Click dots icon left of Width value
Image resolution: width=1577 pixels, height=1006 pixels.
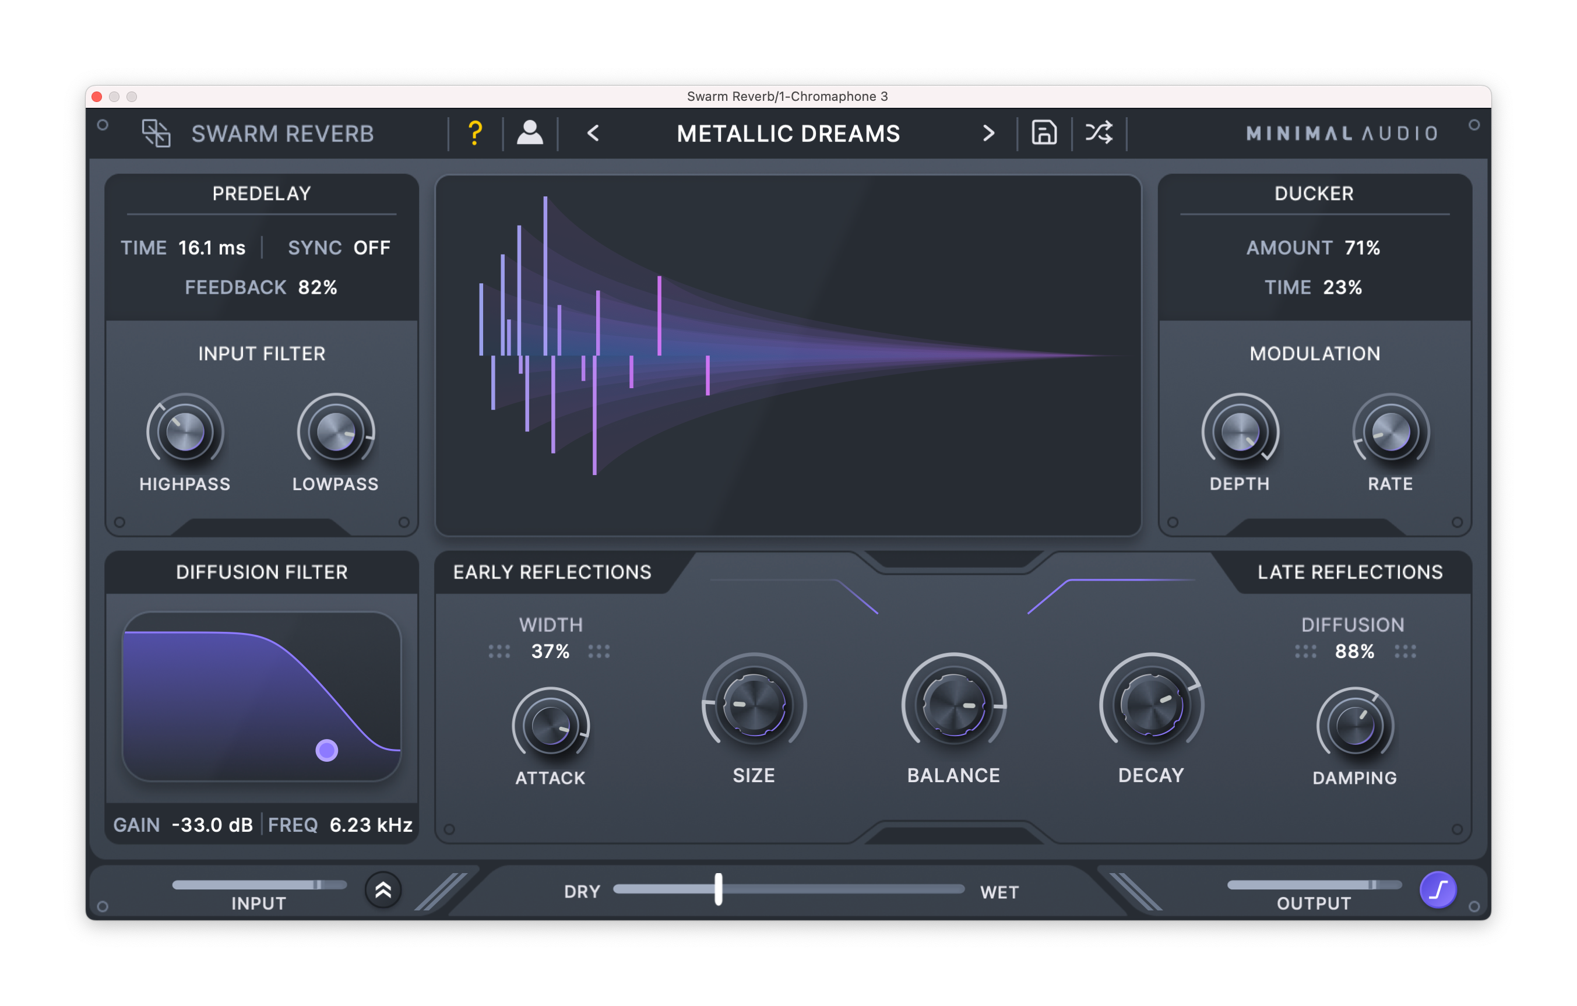tap(499, 652)
